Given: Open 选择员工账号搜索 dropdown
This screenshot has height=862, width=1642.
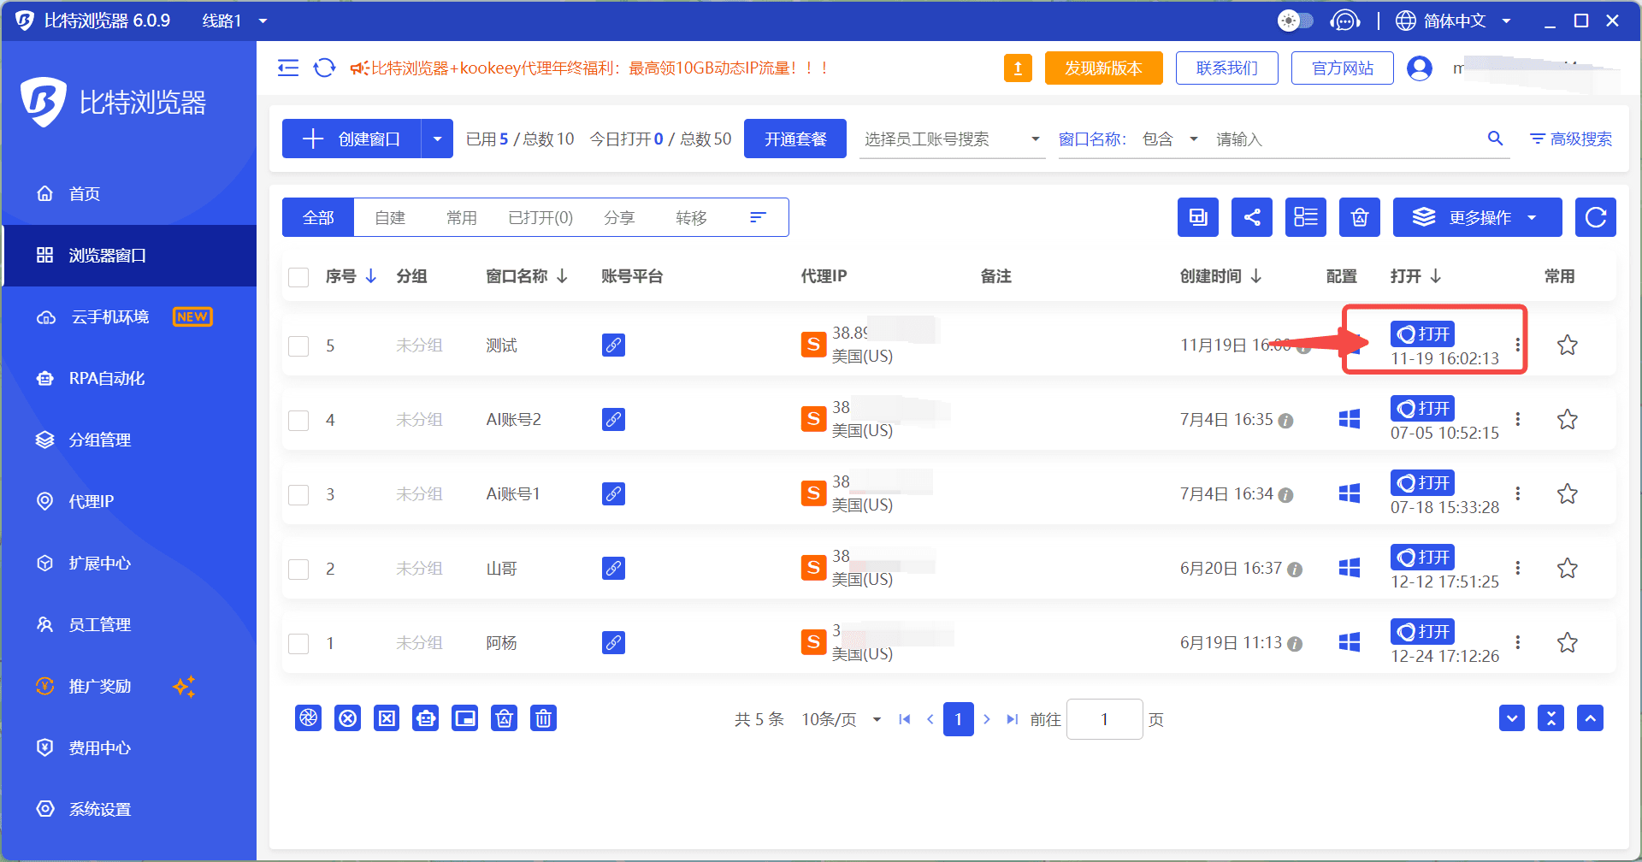Looking at the screenshot, I should click(x=952, y=139).
